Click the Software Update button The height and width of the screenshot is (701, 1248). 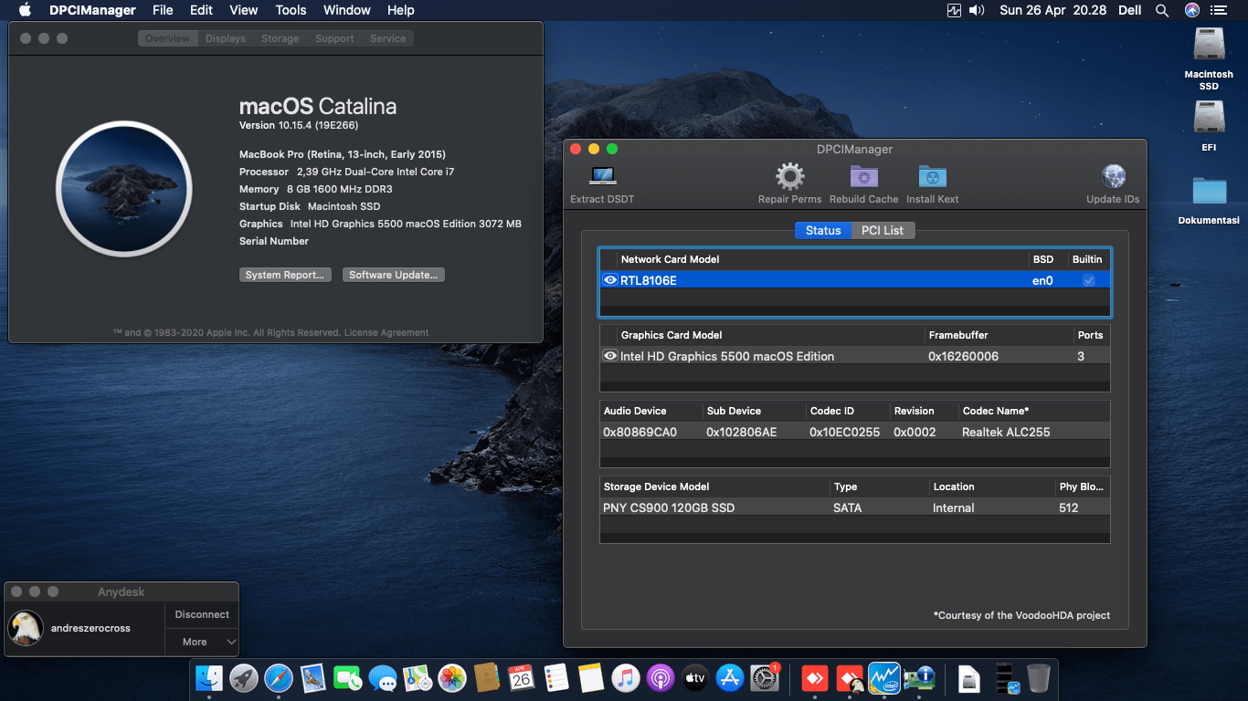(394, 275)
